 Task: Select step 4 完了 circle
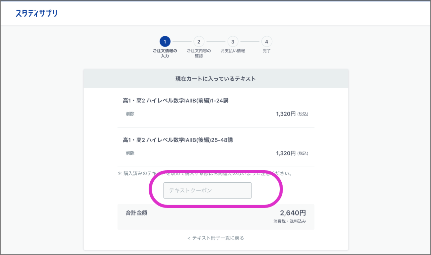coord(266,42)
